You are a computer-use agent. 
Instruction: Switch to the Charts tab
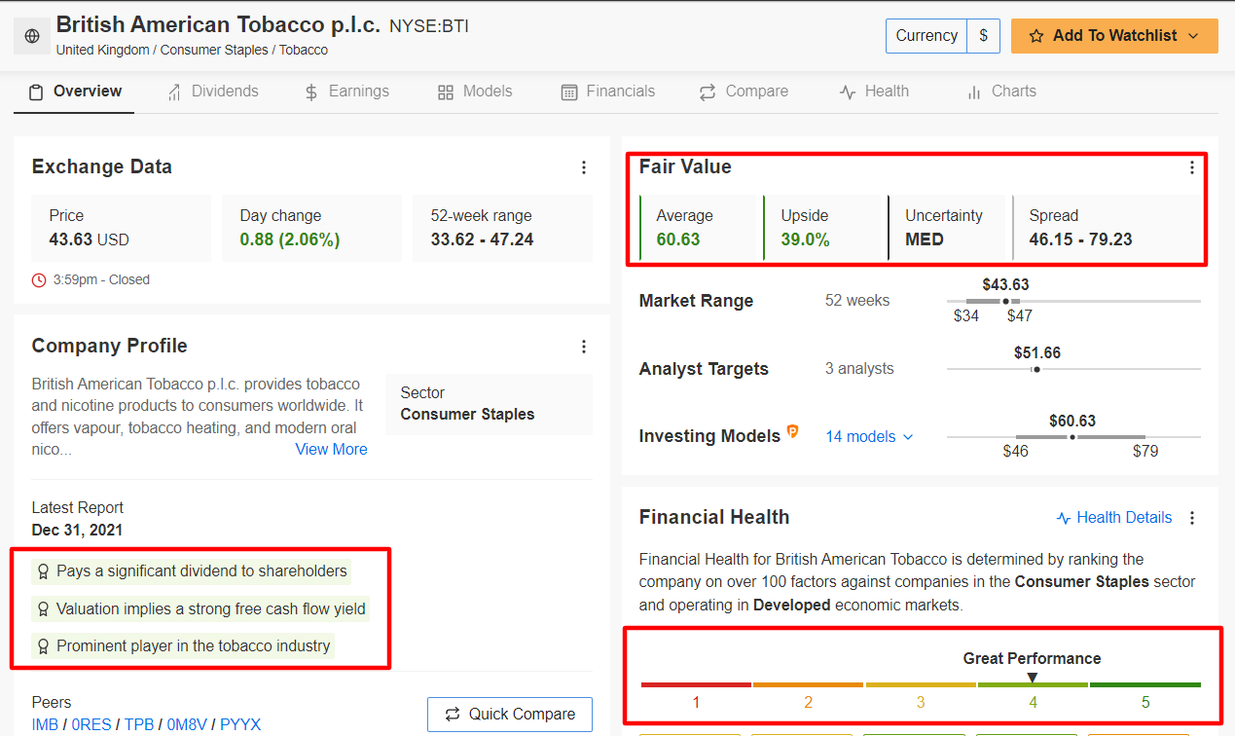(x=1001, y=92)
